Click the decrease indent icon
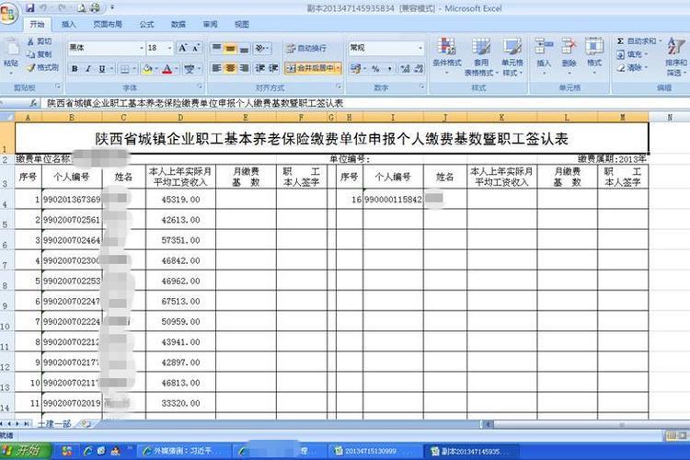690x460 pixels. pos(260,68)
